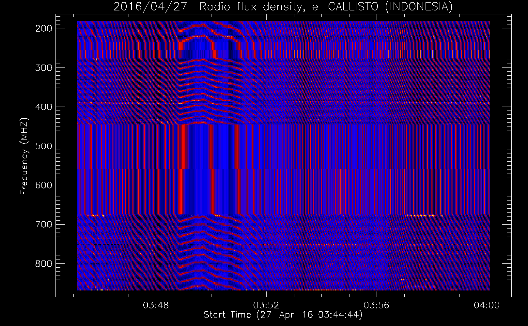Click the 03:48 time tick label
The height and width of the screenshot is (326, 528).
(x=156, y=305)
